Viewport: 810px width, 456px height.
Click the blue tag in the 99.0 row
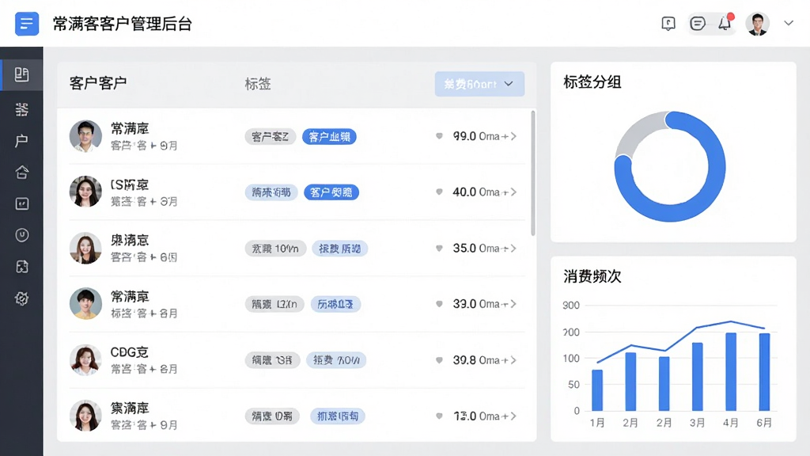(329, 136)
